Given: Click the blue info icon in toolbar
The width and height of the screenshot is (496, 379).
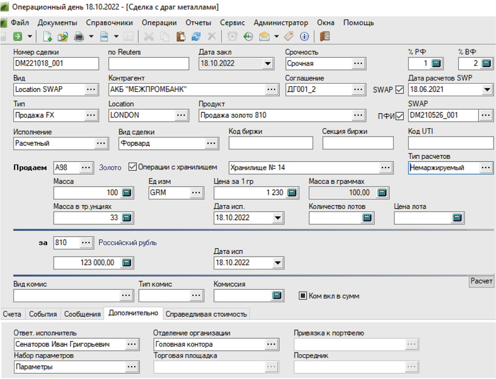Looking at the screenshot, I should point(305,36).
